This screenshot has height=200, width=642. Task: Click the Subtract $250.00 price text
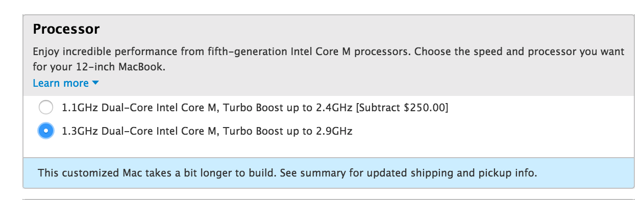pyautogui.click(x=402, y=108)
